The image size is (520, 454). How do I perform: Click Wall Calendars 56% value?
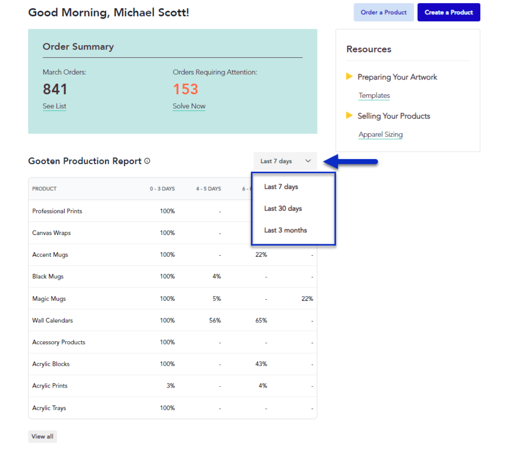point(215,320)
